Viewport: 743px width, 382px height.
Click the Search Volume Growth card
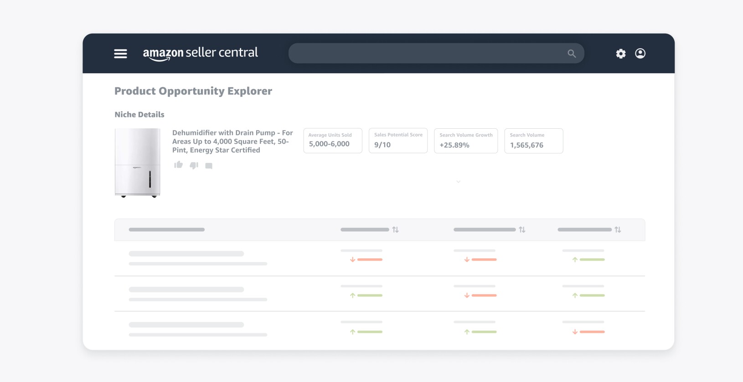coord(465,141)
